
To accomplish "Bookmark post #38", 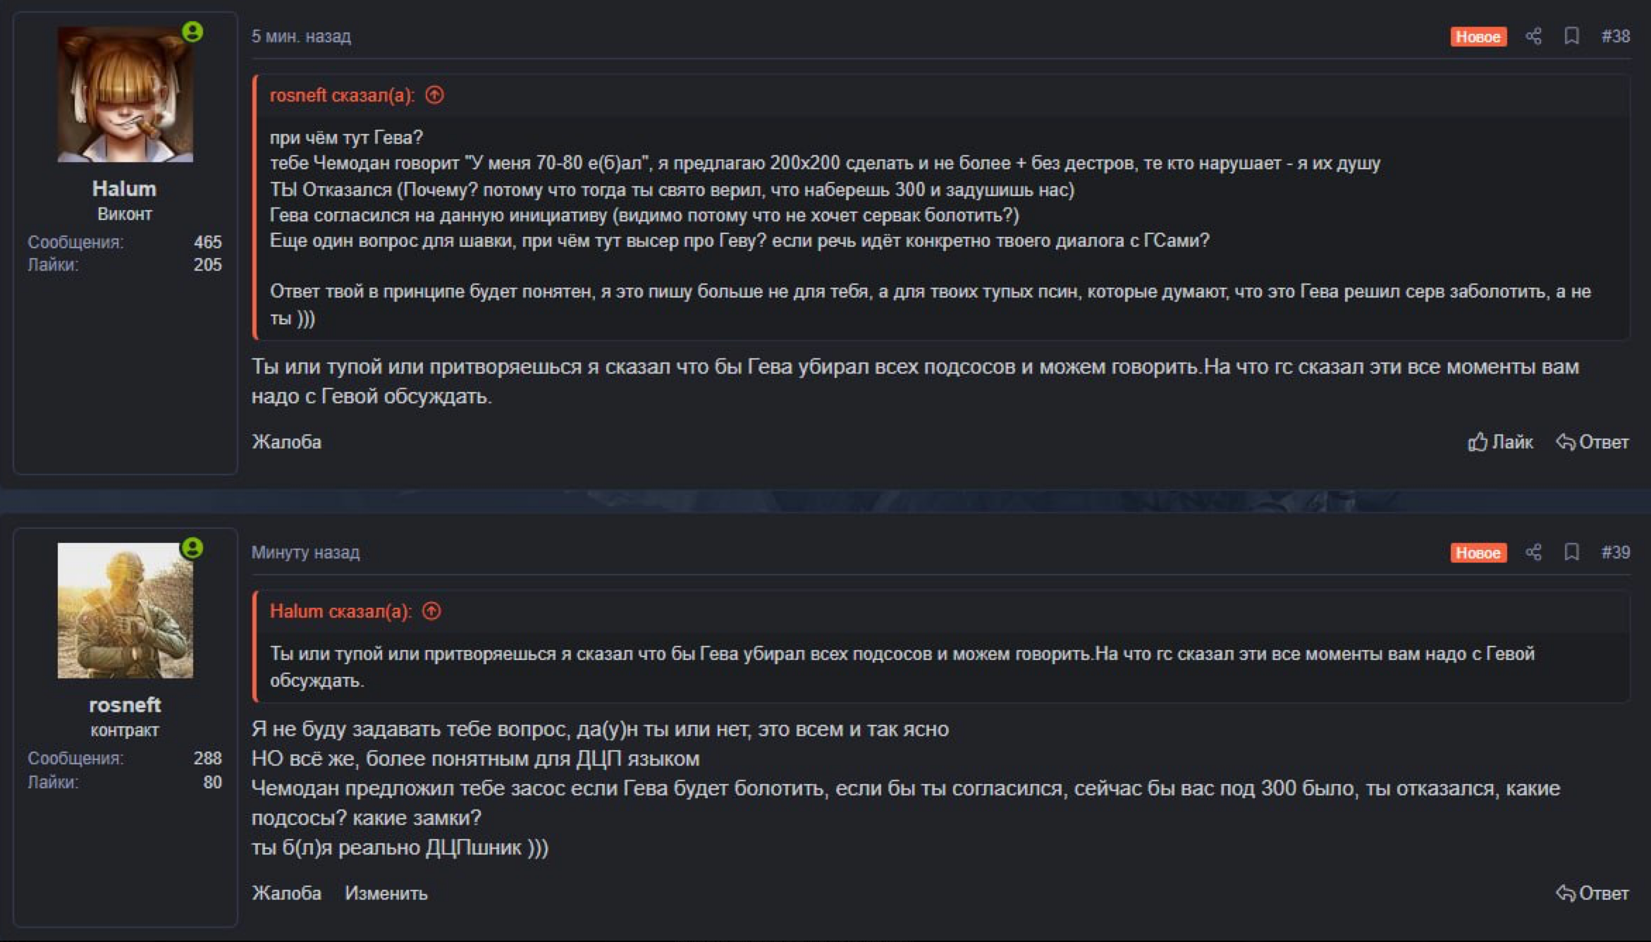I will pos(1571,36).
